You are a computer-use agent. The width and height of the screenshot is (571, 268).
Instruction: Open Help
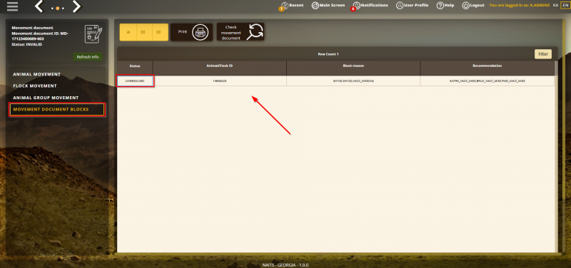point(445,6)
